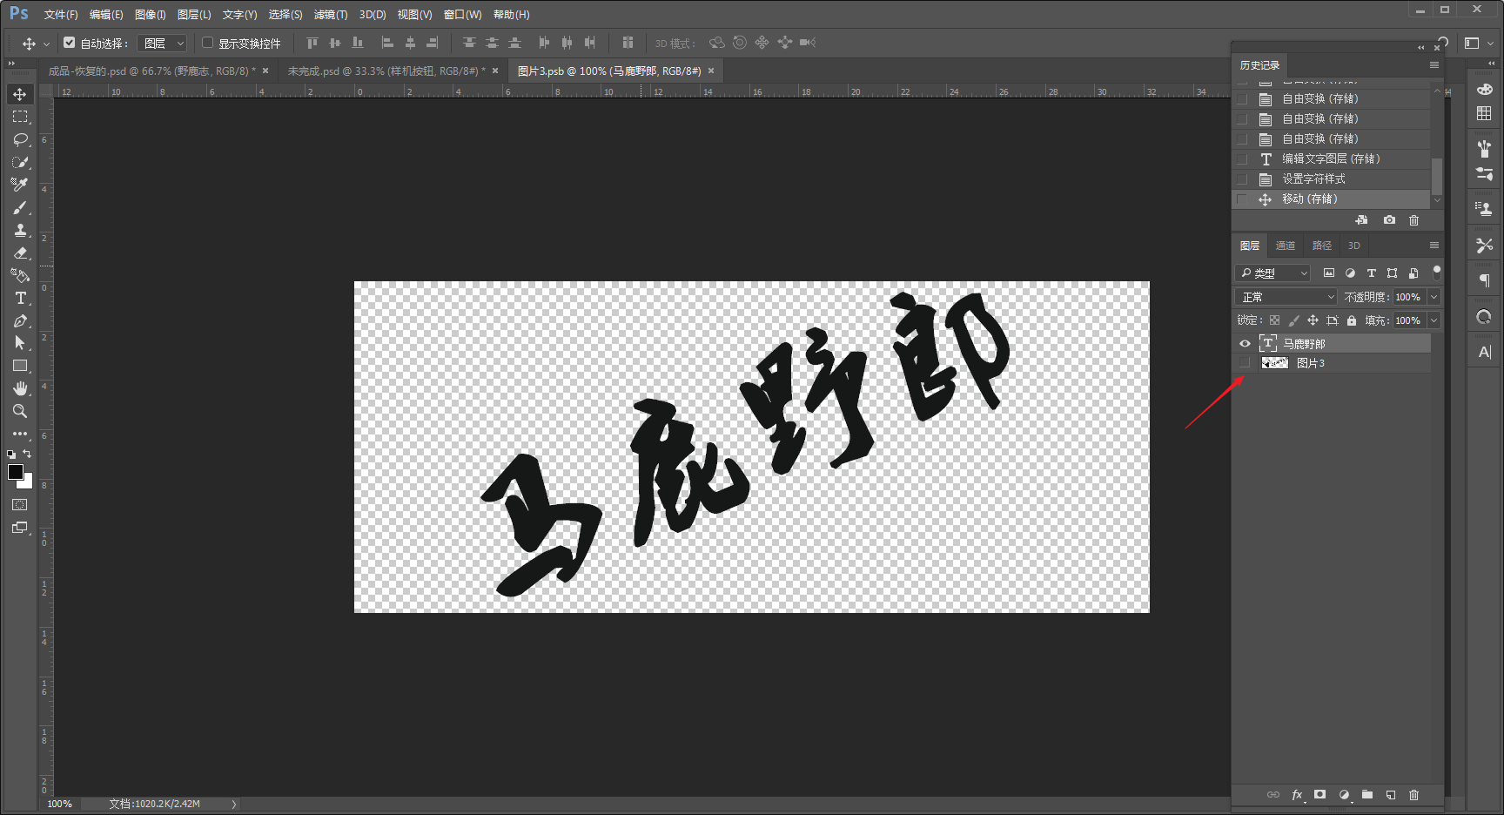Select the Path Selection arrow tool
This screenshot has height=815, width=1504.
20,343
